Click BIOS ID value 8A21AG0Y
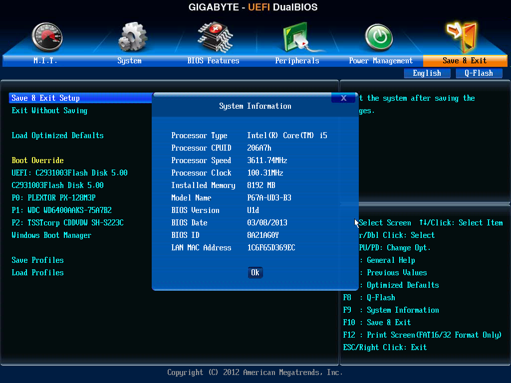511x383 pixels. click(263, 235)
